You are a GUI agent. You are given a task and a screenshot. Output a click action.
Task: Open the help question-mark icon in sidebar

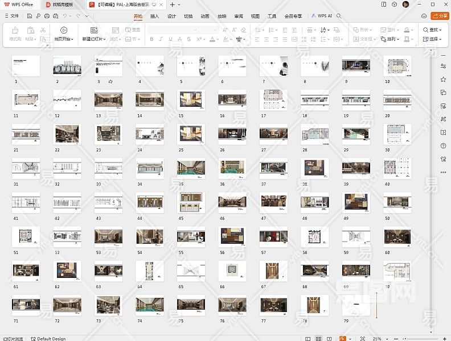click(x=443, y=146)
